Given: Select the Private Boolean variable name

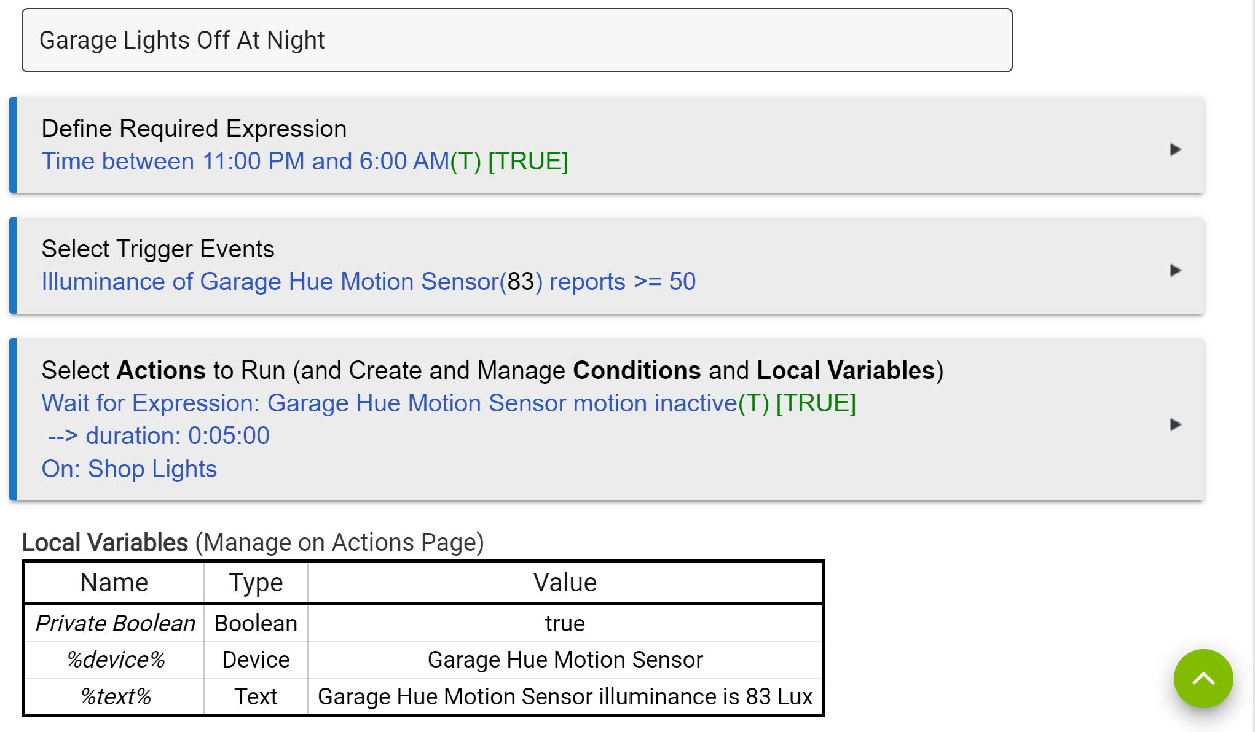Looking at the screenshot, I should point(115,624).
